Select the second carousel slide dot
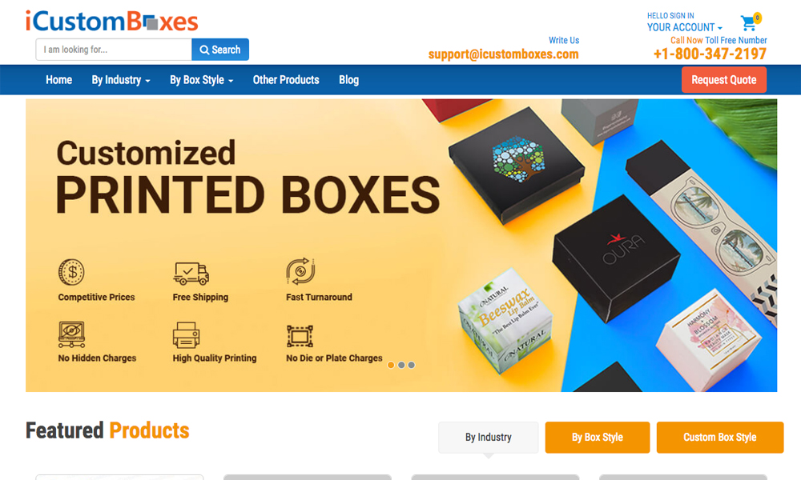Screen dimensions: 801x480 point(401,365)
